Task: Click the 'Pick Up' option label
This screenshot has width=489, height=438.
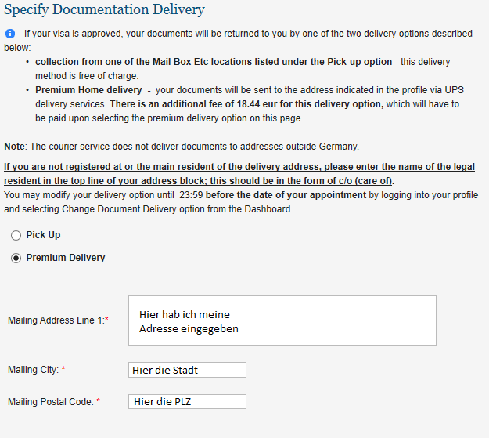Action: (x=43, y=235)
